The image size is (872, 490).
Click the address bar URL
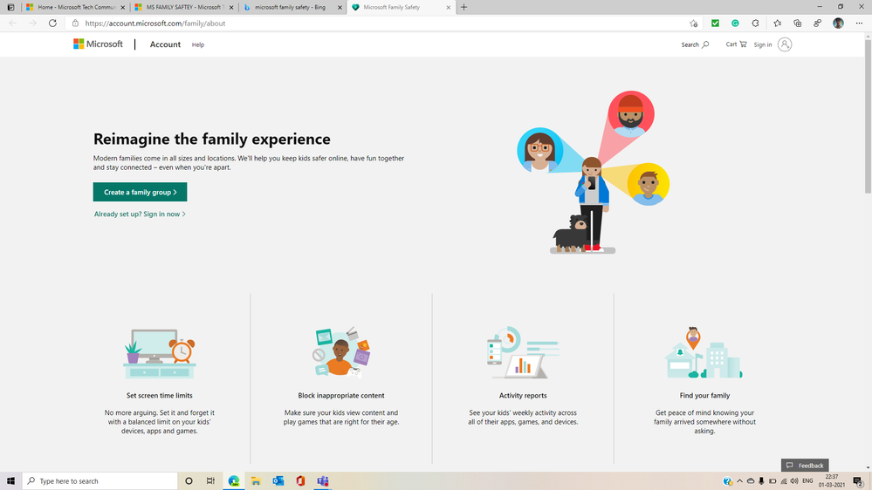click(x=155, y=24)
